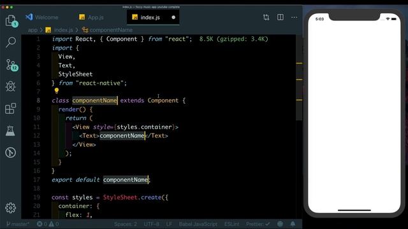Open the Test beaker view in the activity bar
Viewport: 408px width, 229px height.
click(10, 130)
